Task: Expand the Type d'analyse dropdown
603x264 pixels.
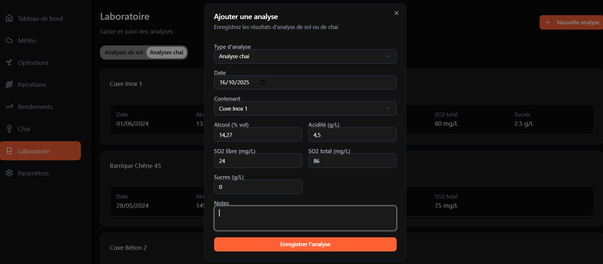Action: tap(305, 56)
